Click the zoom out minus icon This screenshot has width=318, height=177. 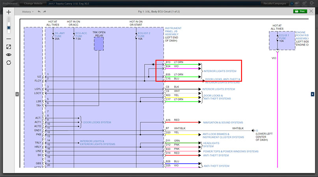pos(9,39)
